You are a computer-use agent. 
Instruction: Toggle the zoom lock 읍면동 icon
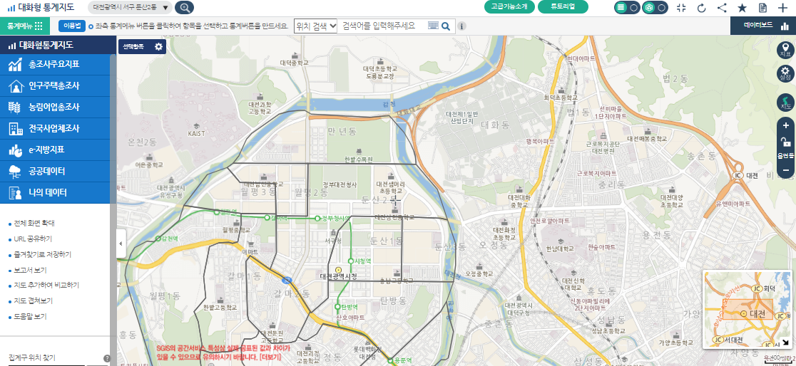(785, 142)
